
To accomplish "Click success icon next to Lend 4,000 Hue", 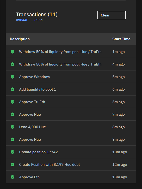I will pos(13,127).
